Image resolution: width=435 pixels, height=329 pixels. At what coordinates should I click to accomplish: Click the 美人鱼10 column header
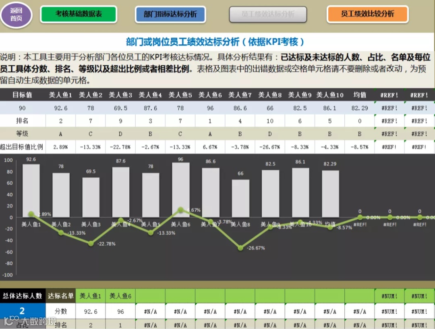pos(329,95)
